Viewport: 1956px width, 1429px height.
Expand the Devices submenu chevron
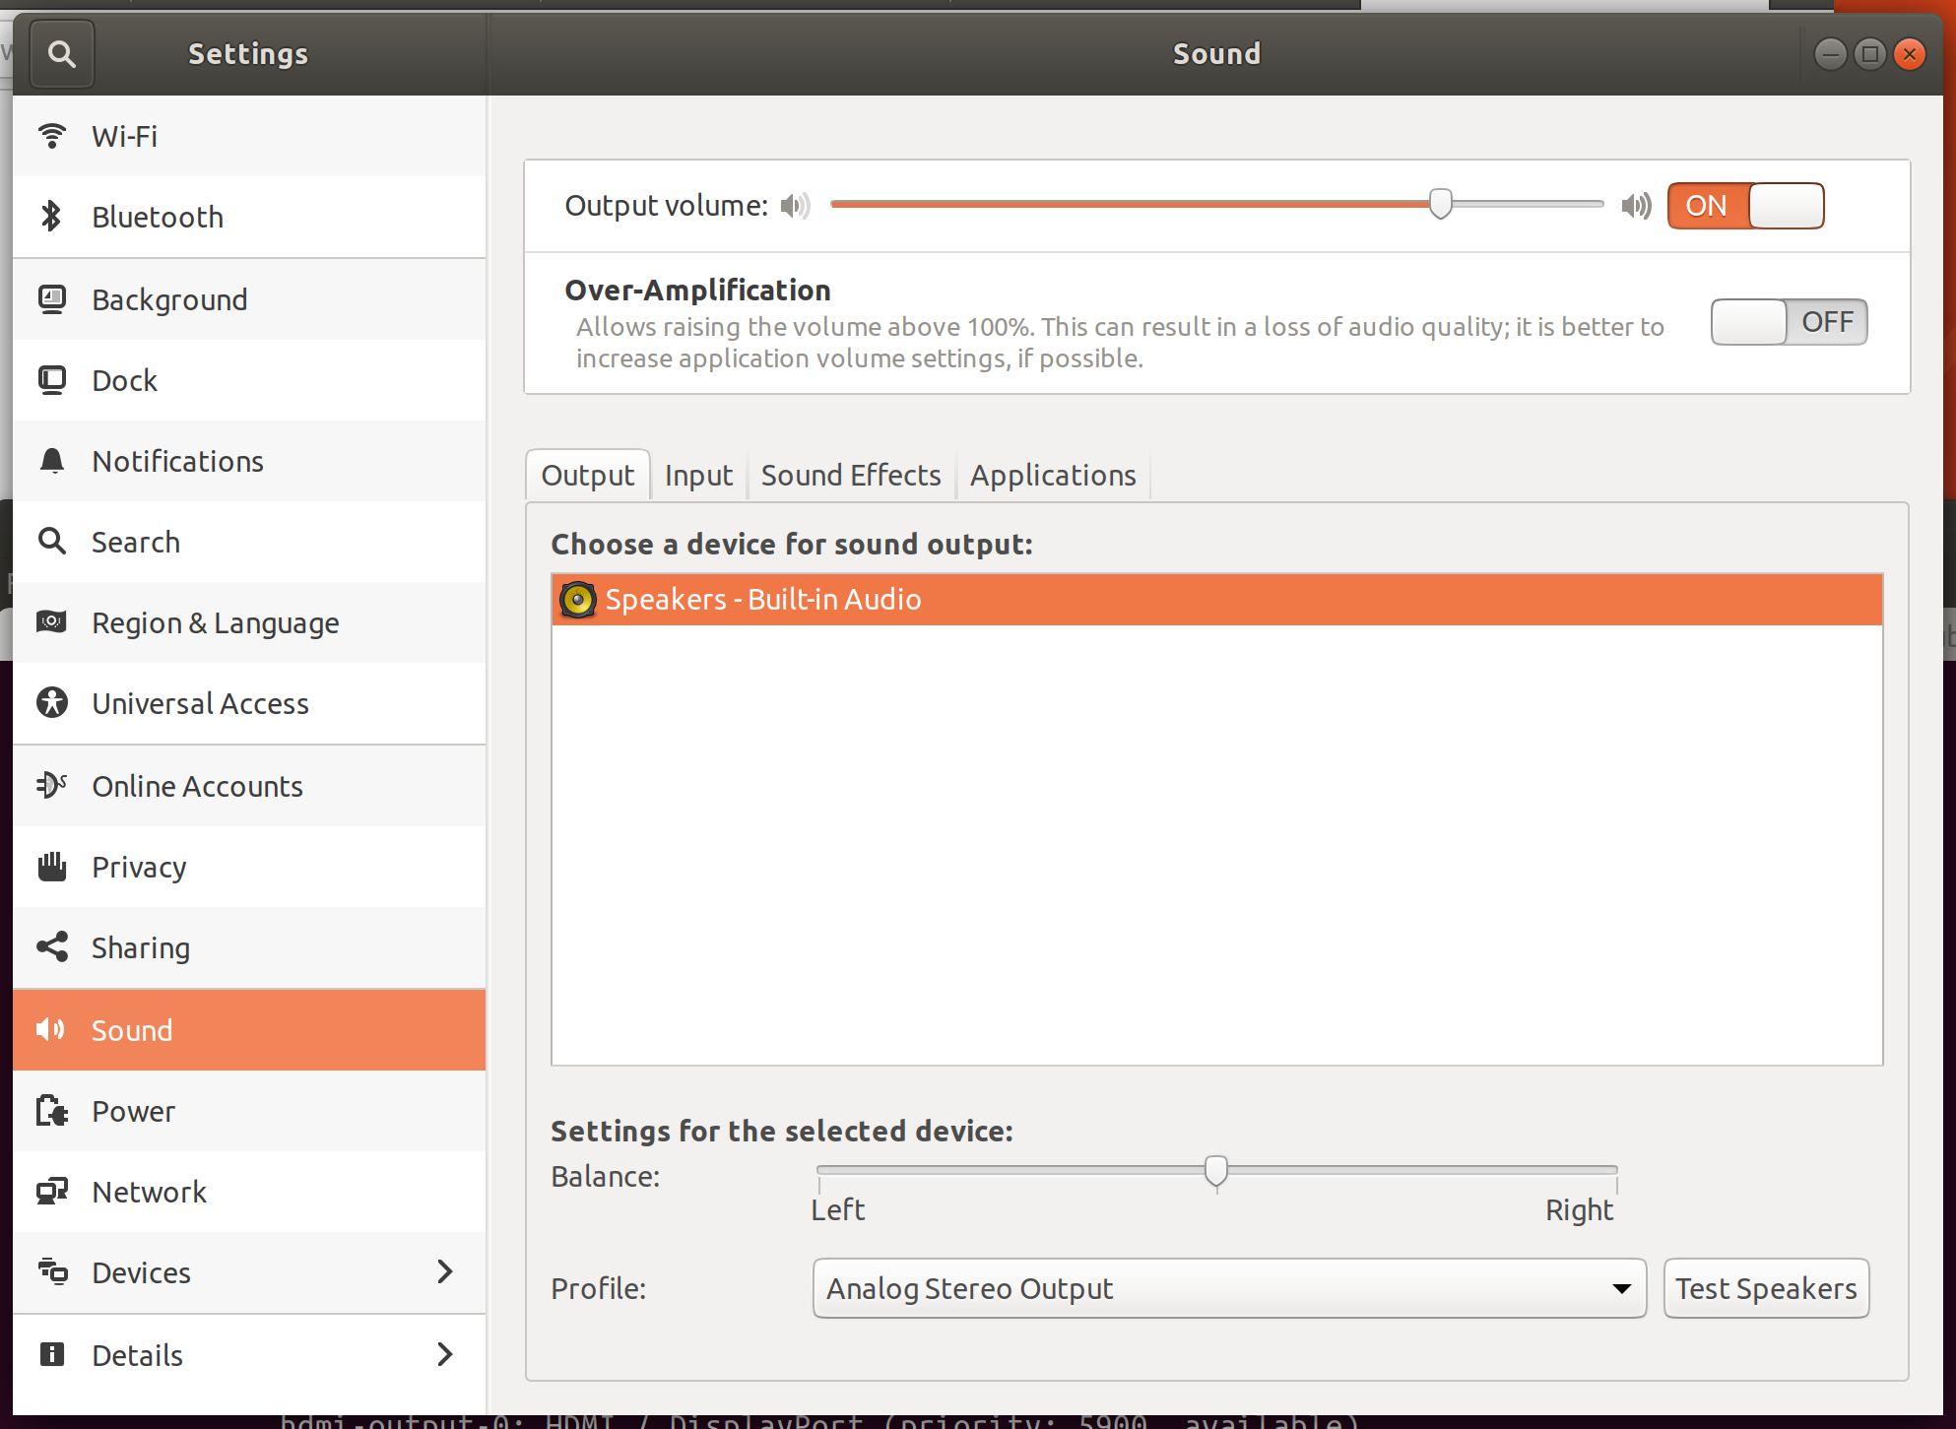tap(445, 1272)
